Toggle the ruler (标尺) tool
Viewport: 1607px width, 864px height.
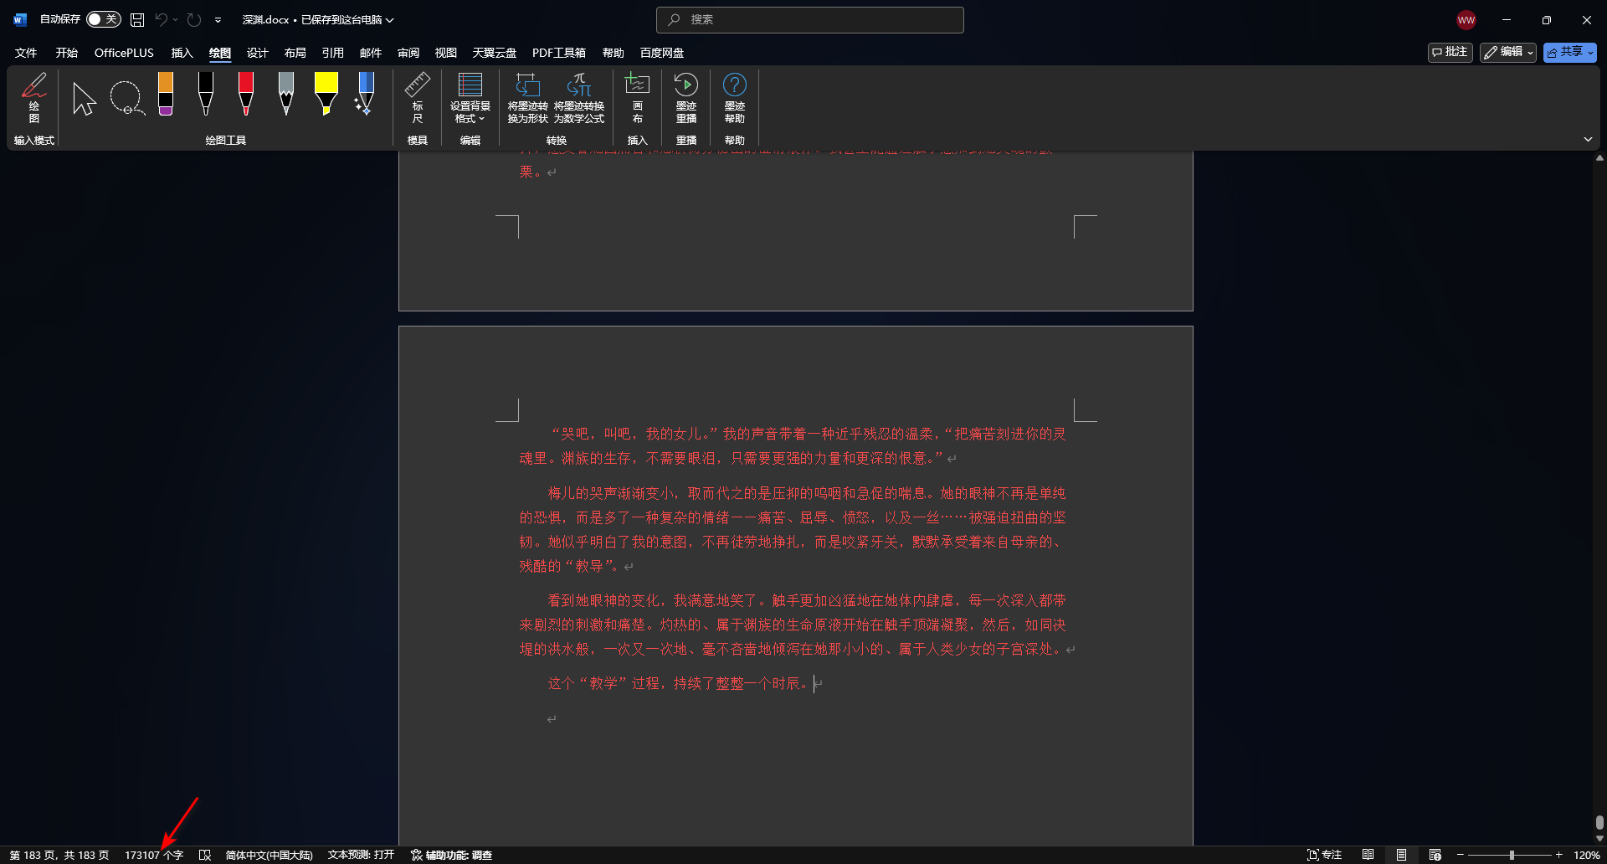(418, 98)
